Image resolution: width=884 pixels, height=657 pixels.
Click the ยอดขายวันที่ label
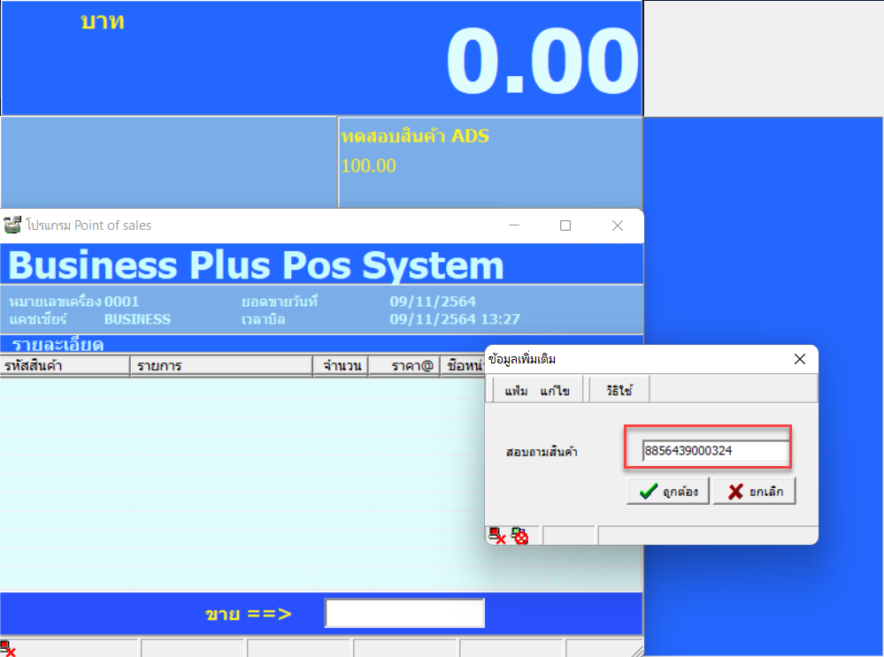click(x=280, y=302)
